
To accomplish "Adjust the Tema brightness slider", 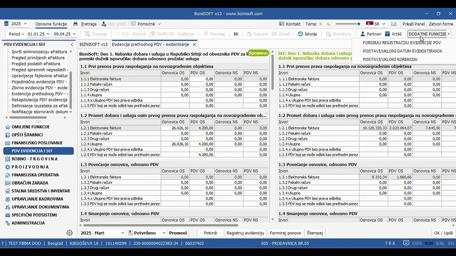I will (348, 24).
